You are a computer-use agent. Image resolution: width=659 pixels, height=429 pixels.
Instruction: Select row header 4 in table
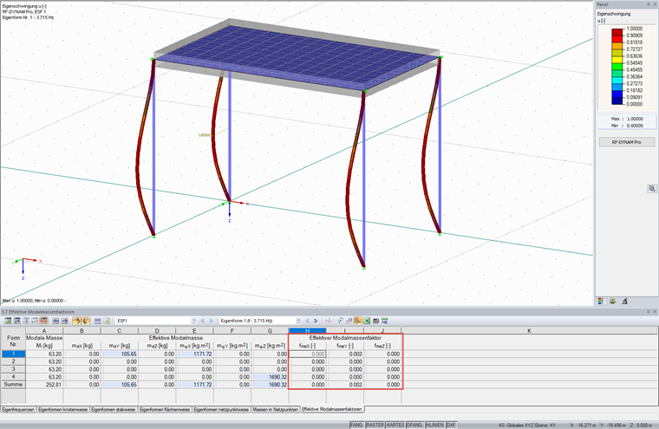[14, 376]
